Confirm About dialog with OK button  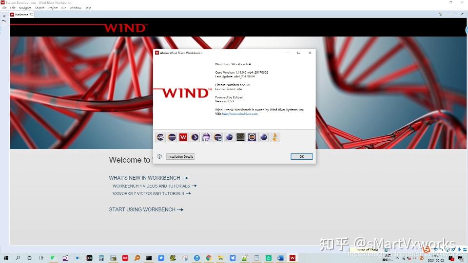[x=302, y=156]
